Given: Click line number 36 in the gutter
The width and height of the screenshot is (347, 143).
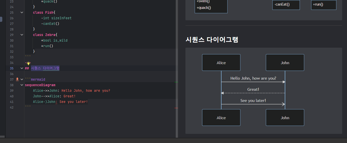Looking at the screenshot, I should coord(12,74).
